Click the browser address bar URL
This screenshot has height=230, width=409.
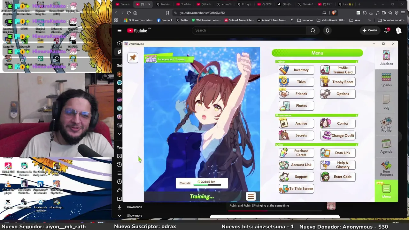tap(203, 13)
